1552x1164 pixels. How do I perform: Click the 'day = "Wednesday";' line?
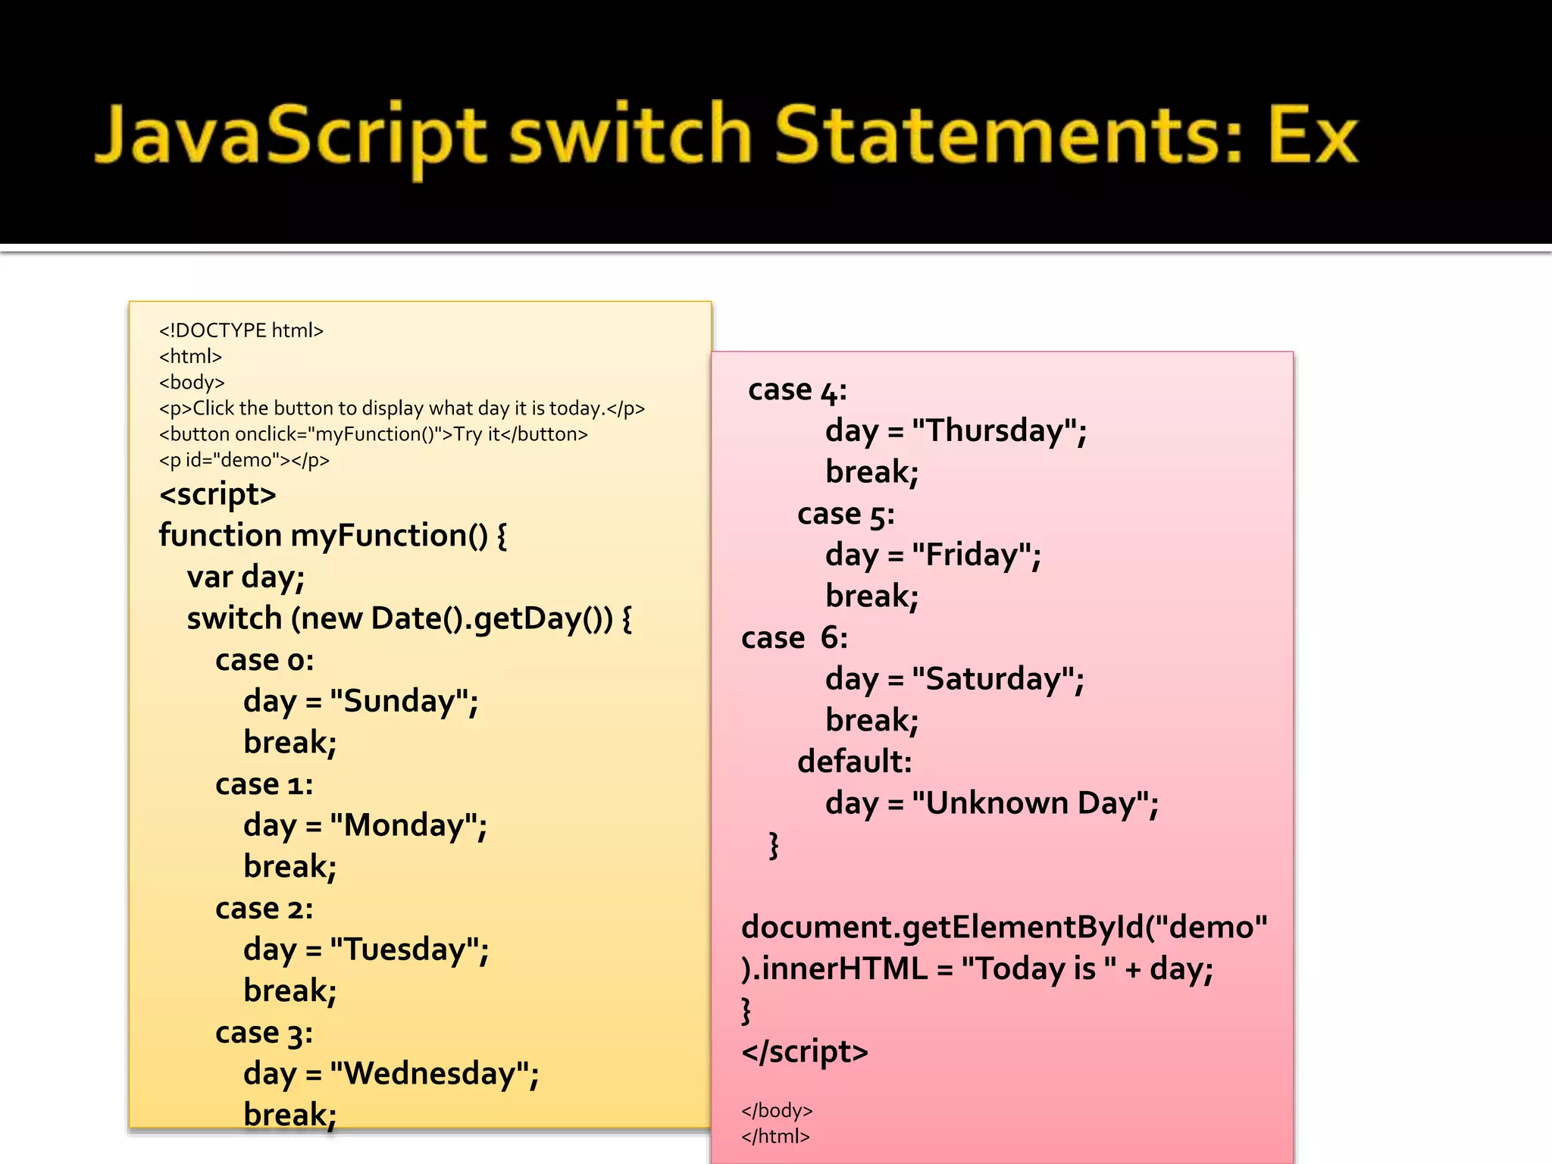[x=391, y=1075]
